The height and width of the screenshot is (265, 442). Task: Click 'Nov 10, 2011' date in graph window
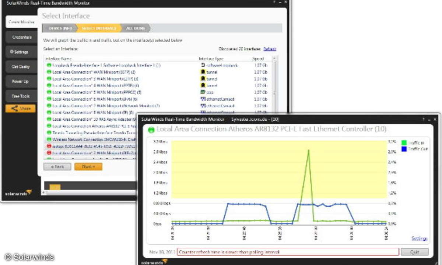coord(162,252)
